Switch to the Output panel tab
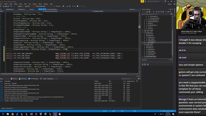Viewport: 206px width, 116px height. (x=3, y=108)
